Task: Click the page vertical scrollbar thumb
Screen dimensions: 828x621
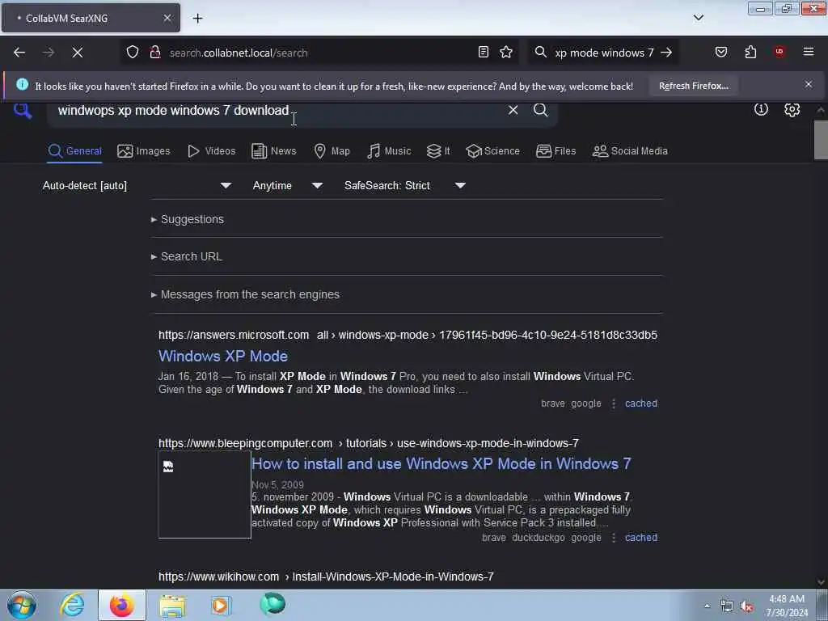Action: pos(820,139)
